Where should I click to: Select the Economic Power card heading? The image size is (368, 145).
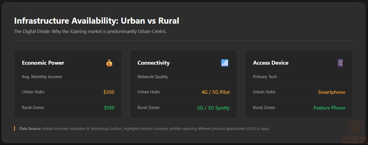tap(43, 63)
